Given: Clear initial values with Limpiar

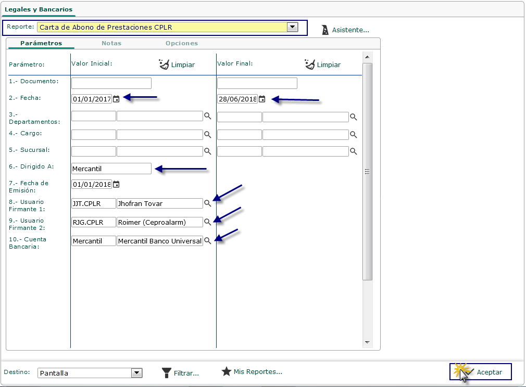Looking at the screenshot, I should coord(177,64).
